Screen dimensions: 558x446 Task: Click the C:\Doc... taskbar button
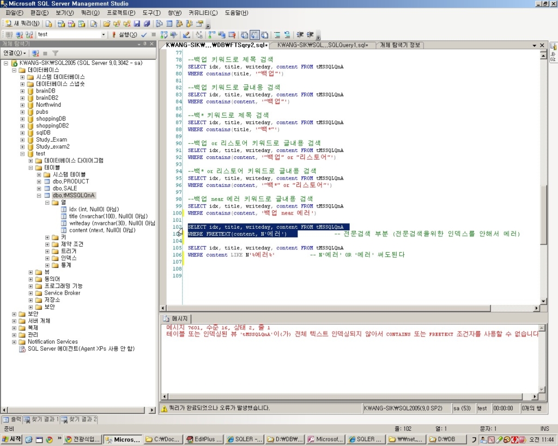click(163, 439)
